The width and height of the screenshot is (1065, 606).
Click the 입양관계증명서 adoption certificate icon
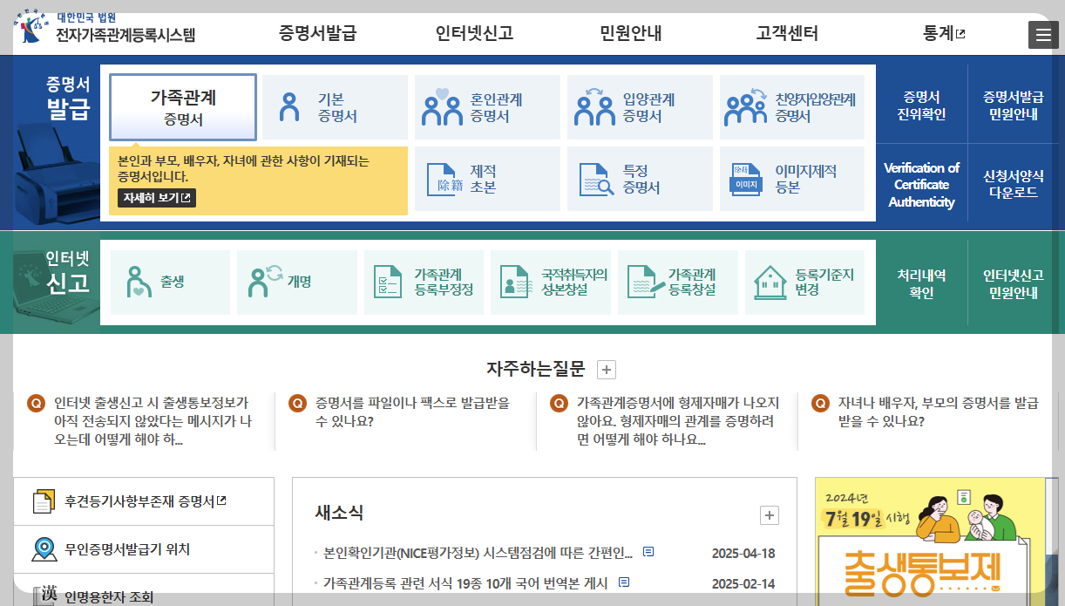639,106
